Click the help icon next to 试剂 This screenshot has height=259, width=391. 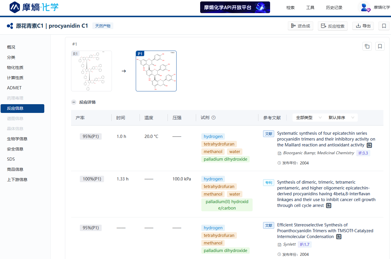[214, 118]
